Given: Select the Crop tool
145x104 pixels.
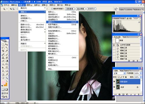Looking at the screenshot, I should [x=3, y=51].
